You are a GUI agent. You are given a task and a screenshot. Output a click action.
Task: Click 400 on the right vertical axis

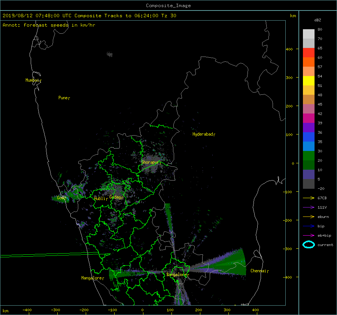(289, 49)
